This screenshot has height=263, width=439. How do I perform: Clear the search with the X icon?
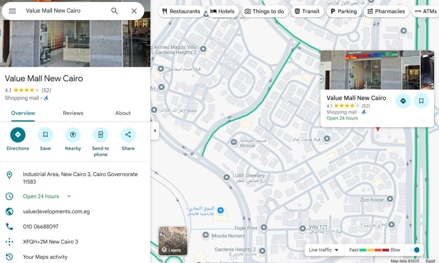(134, 11)
